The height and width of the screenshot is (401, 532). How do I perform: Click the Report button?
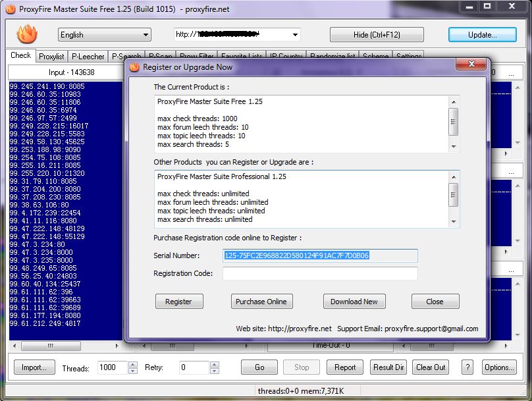[345, 367]
